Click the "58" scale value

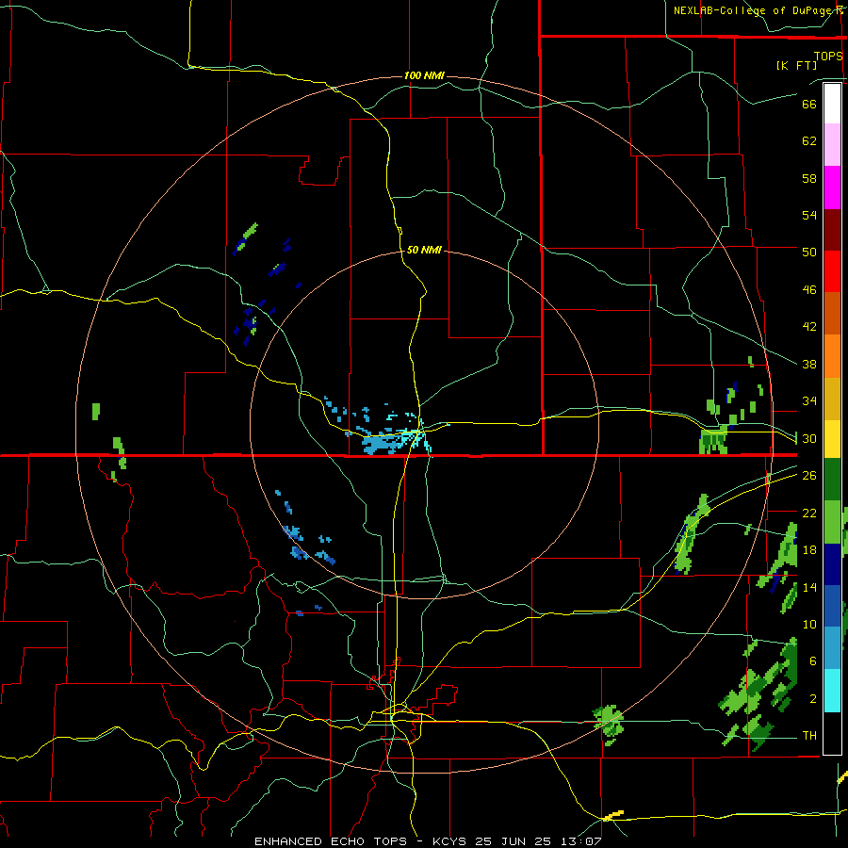[809, 178]
